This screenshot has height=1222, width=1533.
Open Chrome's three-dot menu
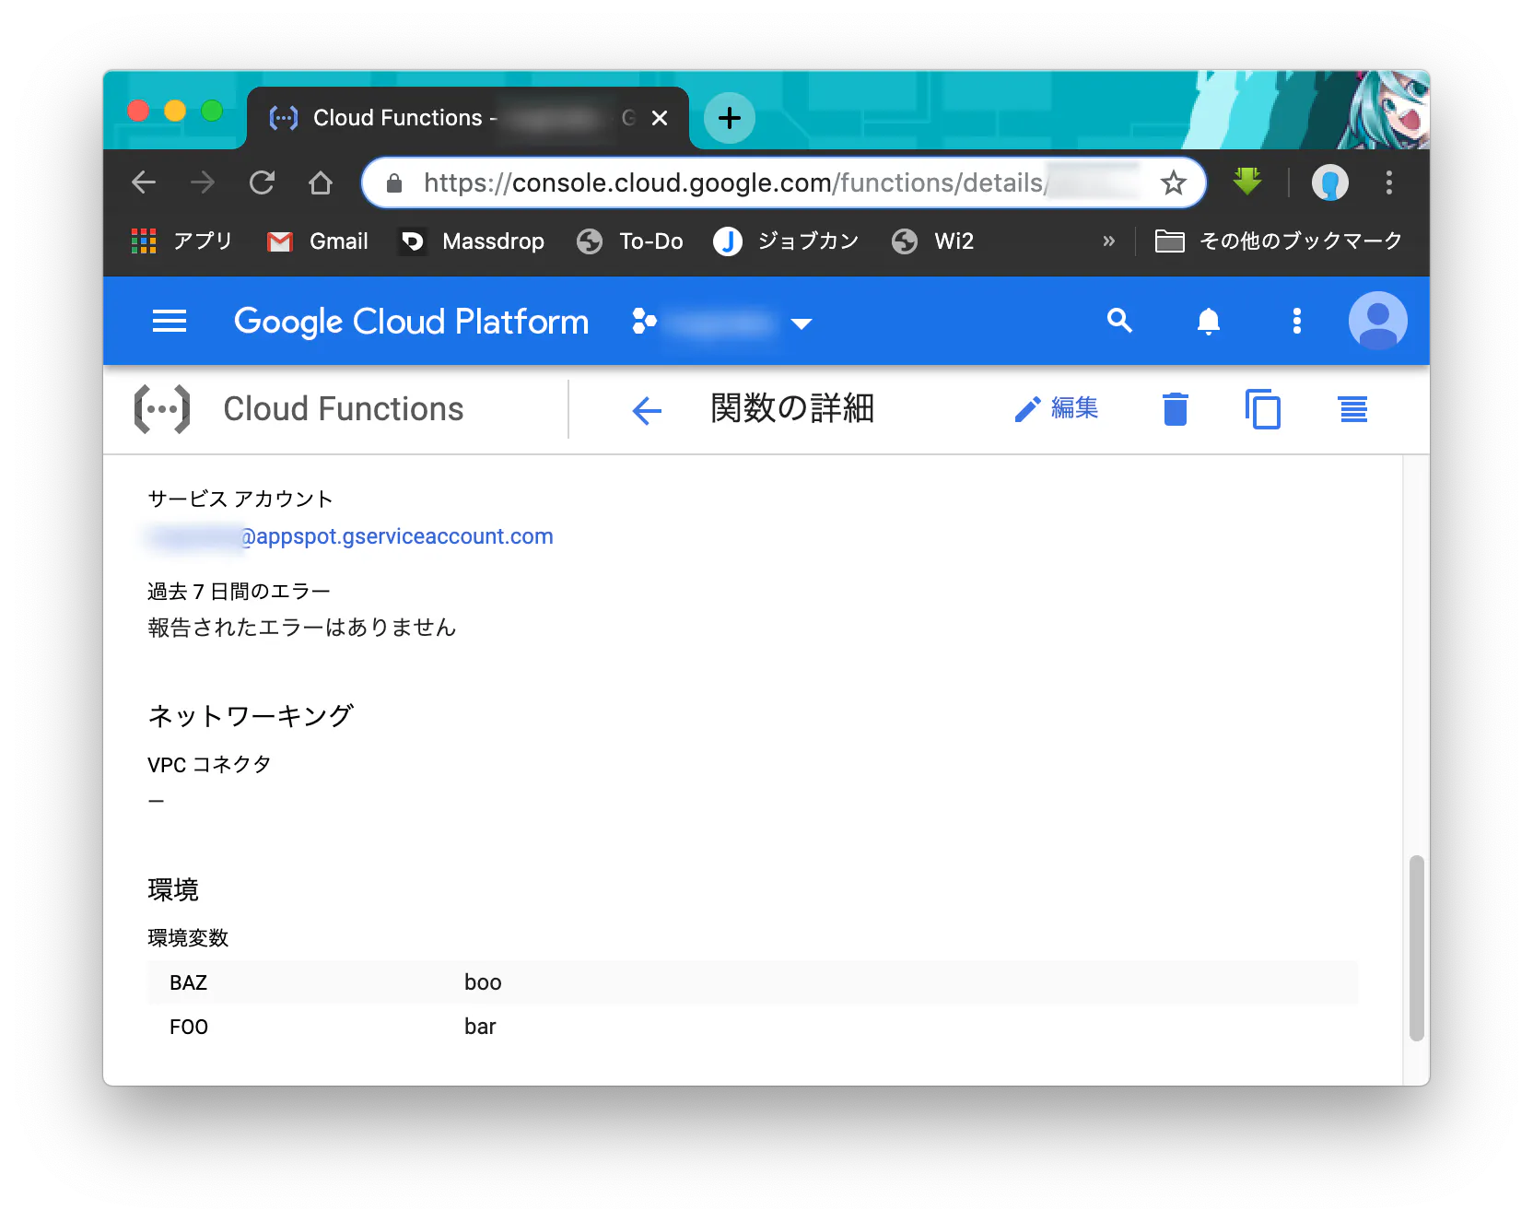click(1388, 182)
